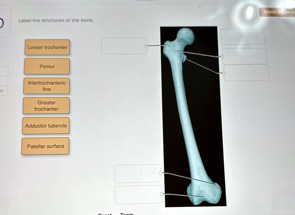
Task: Select the "Patellar surface" label tile
Action: (45, 146)
